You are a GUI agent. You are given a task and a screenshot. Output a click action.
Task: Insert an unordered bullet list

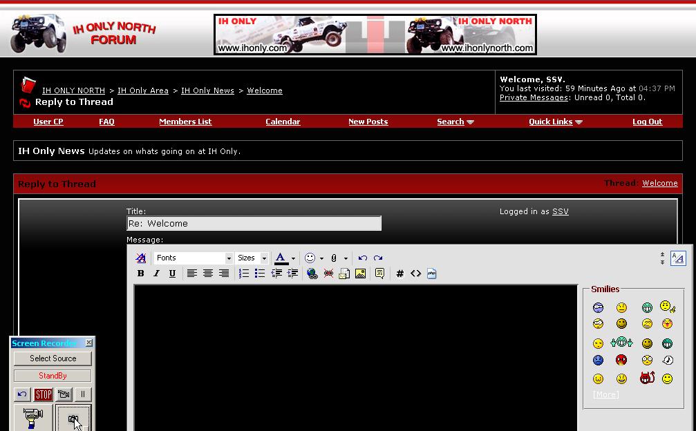[x=260, y=274]
